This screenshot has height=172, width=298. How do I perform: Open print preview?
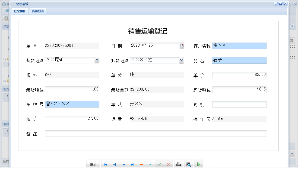(188, 164)
